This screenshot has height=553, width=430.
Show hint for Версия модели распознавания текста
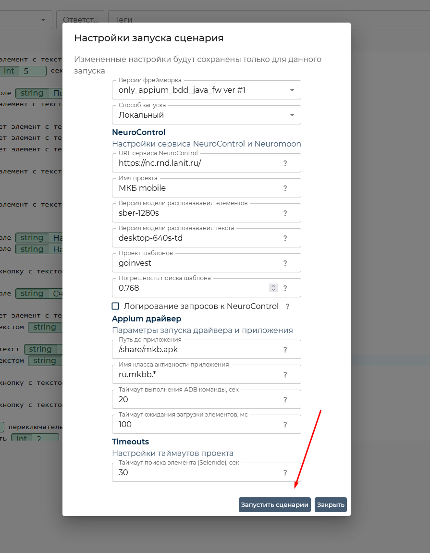[285, 238]
